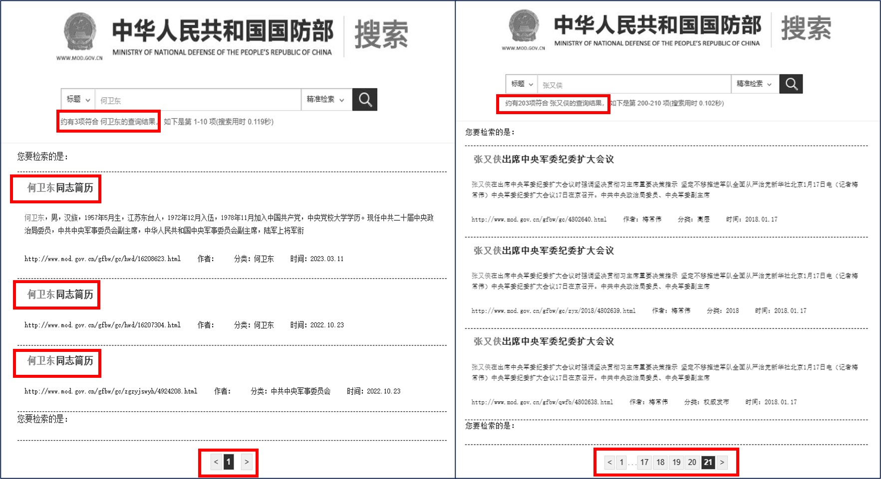The image size is (881, 479).
Task: Click the search magnifier in right panel
Action: [791, 84]
